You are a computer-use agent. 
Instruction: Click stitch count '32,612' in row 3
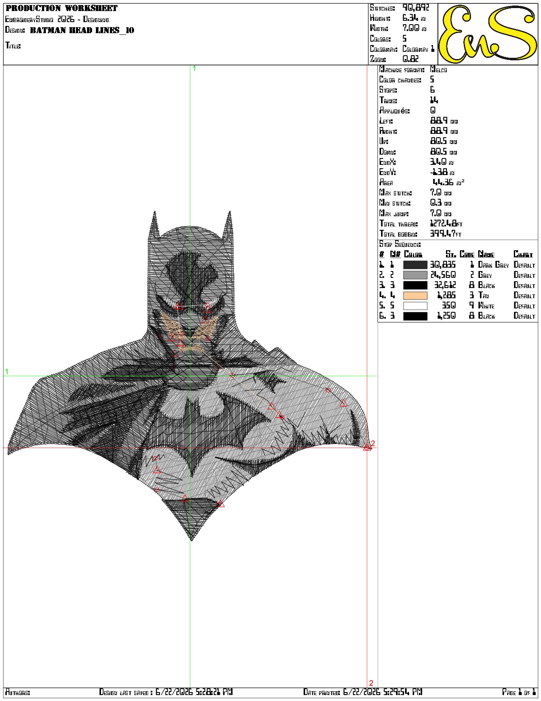pos(445,285)
